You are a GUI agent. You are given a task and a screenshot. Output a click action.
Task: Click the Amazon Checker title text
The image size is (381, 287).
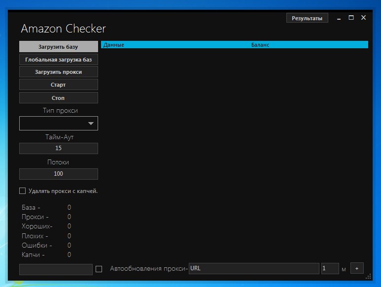[x=64, y=29]
